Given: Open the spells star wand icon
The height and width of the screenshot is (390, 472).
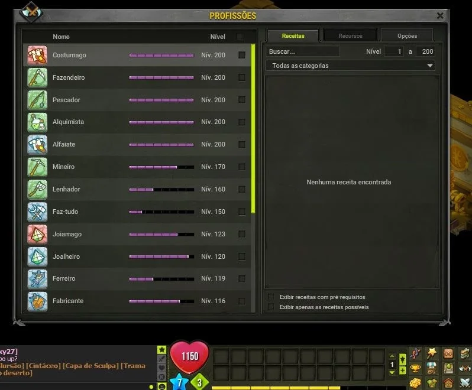Looking at the screenshot, I should point(432,353).
